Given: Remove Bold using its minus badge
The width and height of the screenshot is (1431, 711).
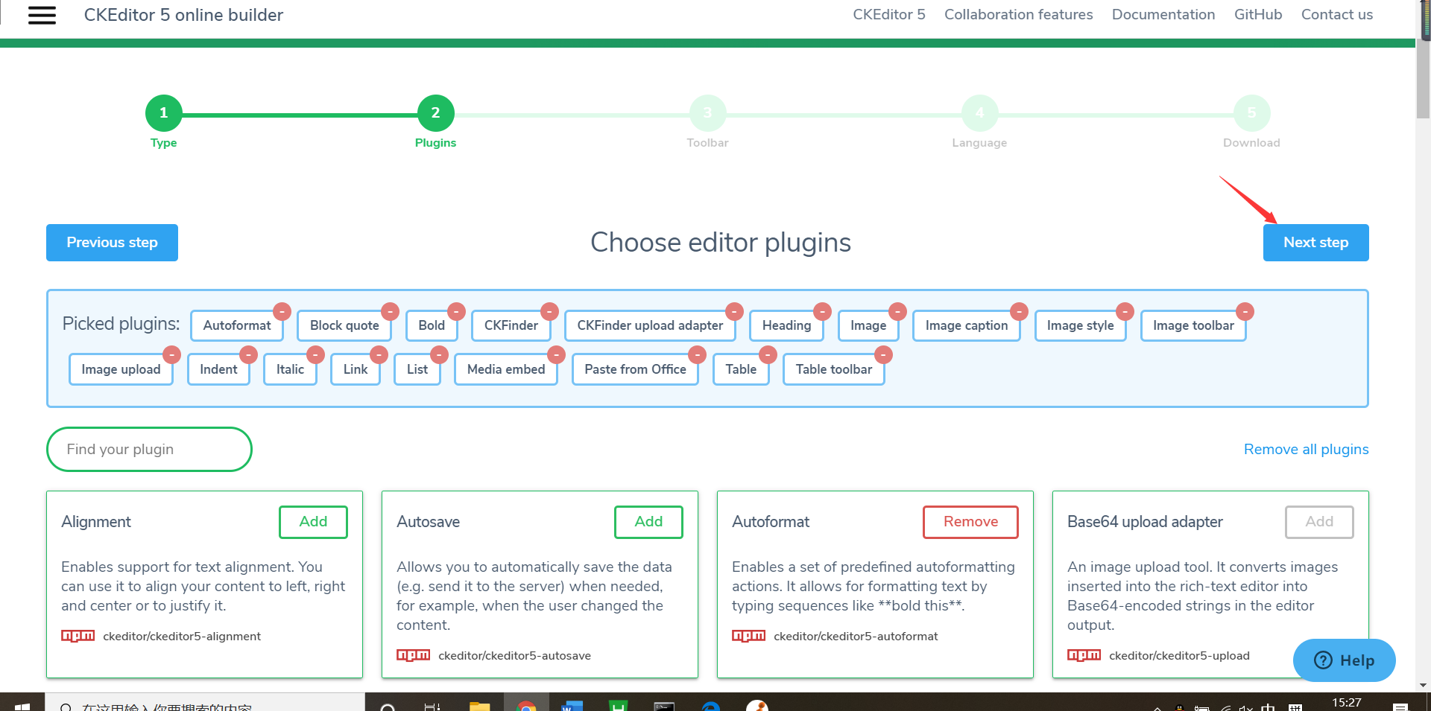Looking at the screenshot, I should [x=457, y=312].
